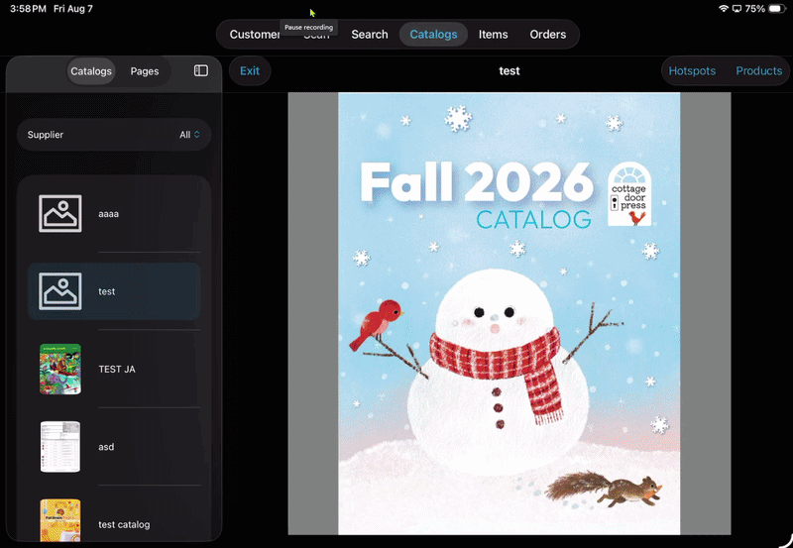The image size is (793, 548).
Task: Switch to the Pages sidebar segment
Action: (145, 71)
